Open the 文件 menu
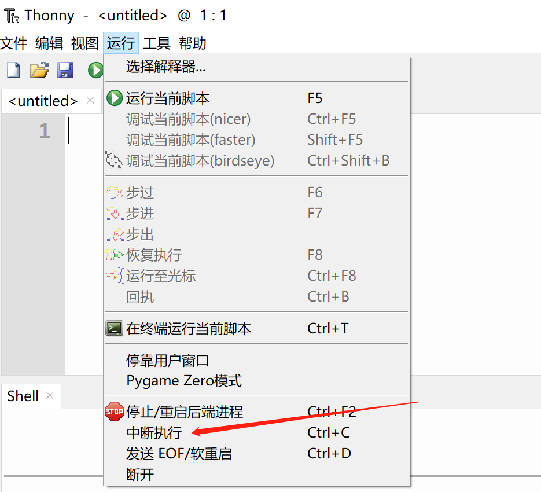 pos(14,43)
